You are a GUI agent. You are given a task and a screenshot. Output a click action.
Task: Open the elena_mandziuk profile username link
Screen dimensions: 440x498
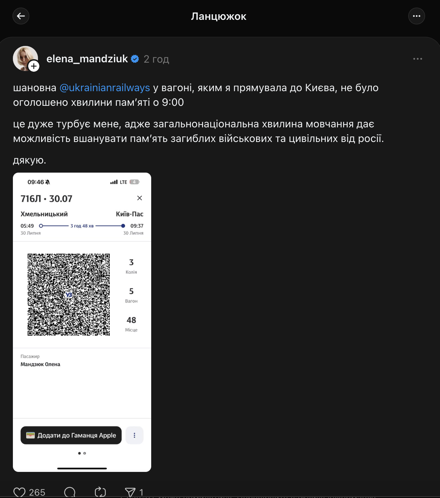coord(87,59)
